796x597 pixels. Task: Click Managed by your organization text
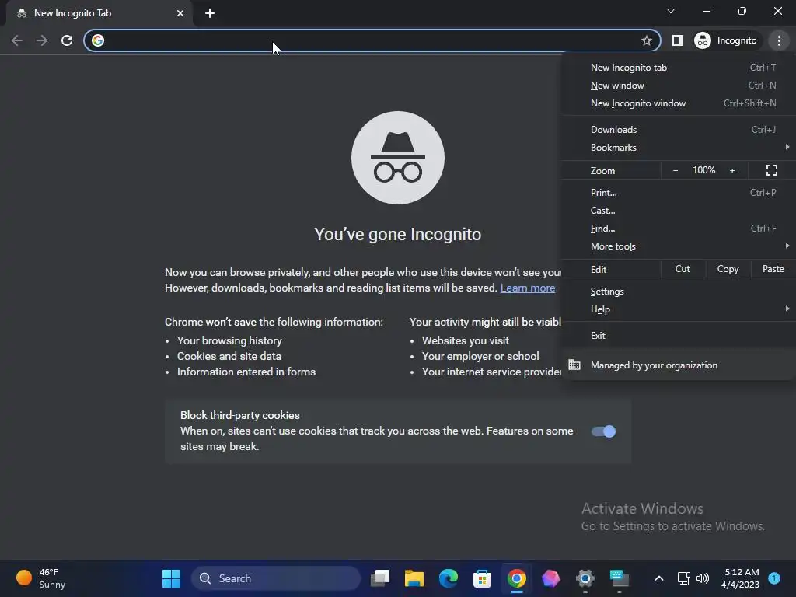point(654,365)
